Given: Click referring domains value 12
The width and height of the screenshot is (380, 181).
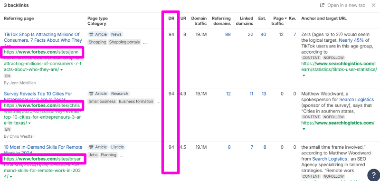Looking at the screenshot, I should tap(228, 94).
